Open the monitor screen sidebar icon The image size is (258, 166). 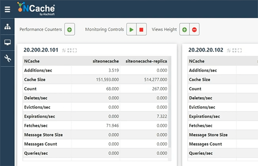coord(8,42)
